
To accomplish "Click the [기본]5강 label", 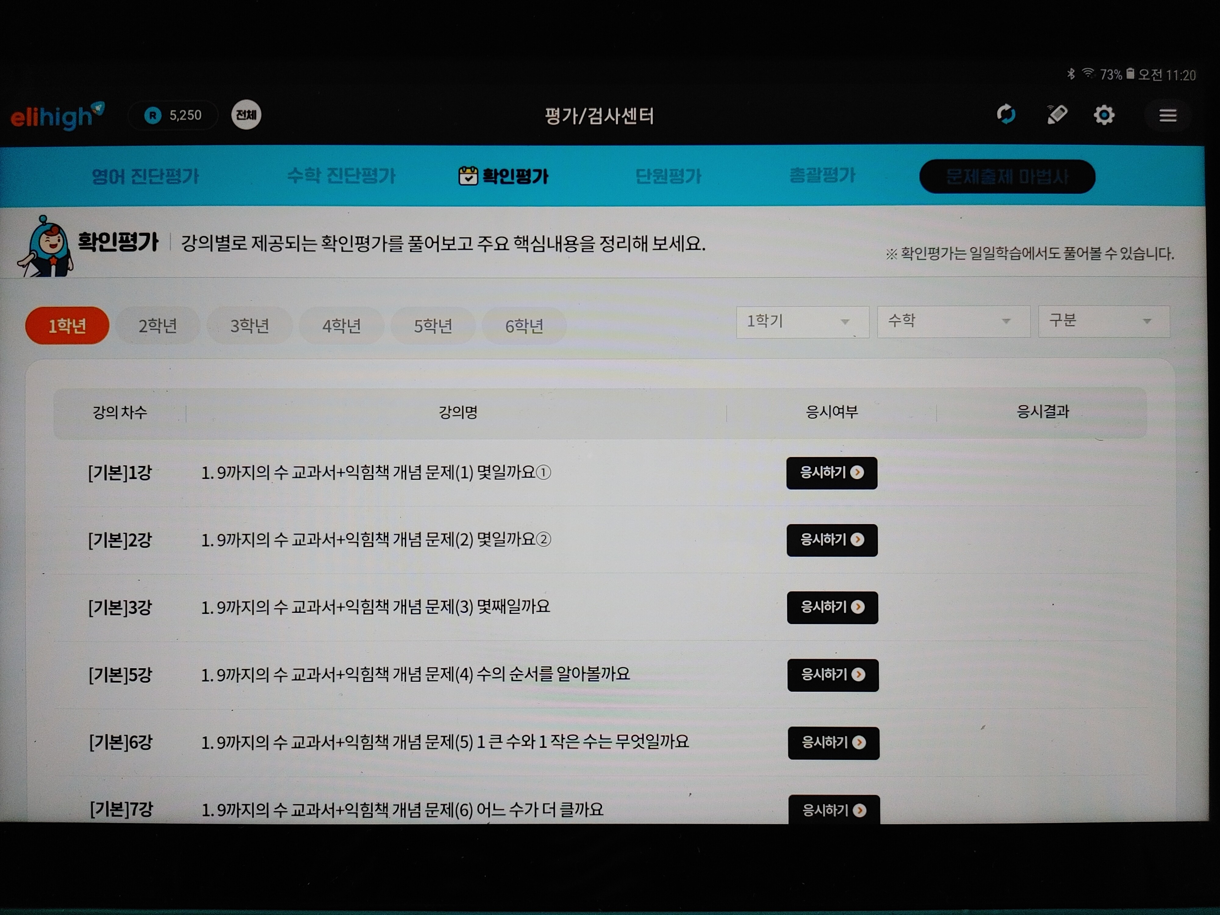I will 120,675.
